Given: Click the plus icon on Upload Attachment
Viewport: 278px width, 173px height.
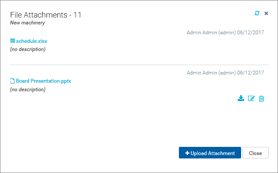Looking at the screenshot, I should [187, 153].
